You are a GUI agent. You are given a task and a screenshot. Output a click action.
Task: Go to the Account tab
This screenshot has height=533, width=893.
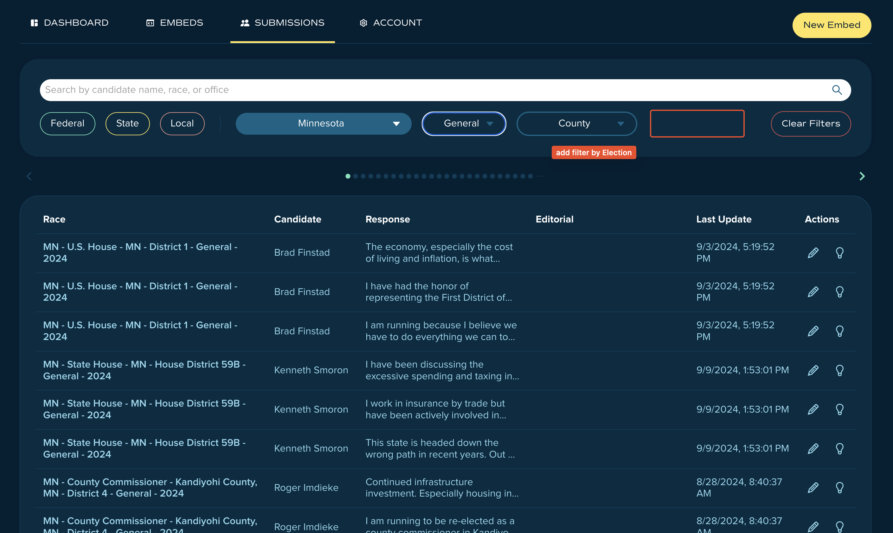pos(391,22)
